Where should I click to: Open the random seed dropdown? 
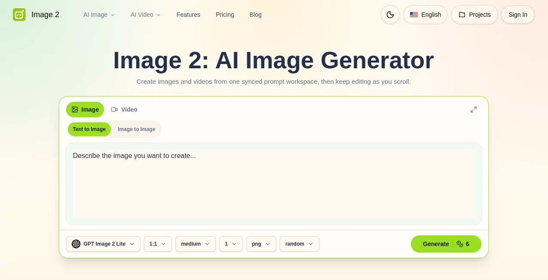(300, 244)
